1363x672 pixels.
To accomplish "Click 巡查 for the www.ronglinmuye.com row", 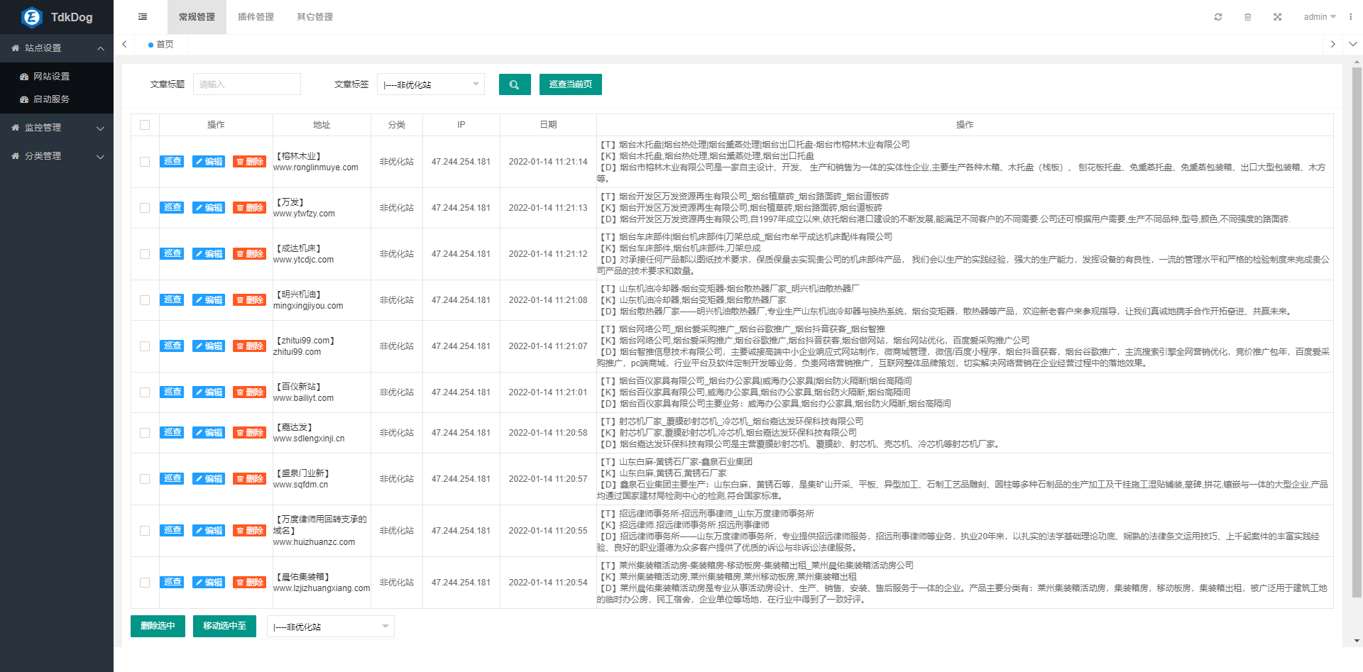I will 172,162.
